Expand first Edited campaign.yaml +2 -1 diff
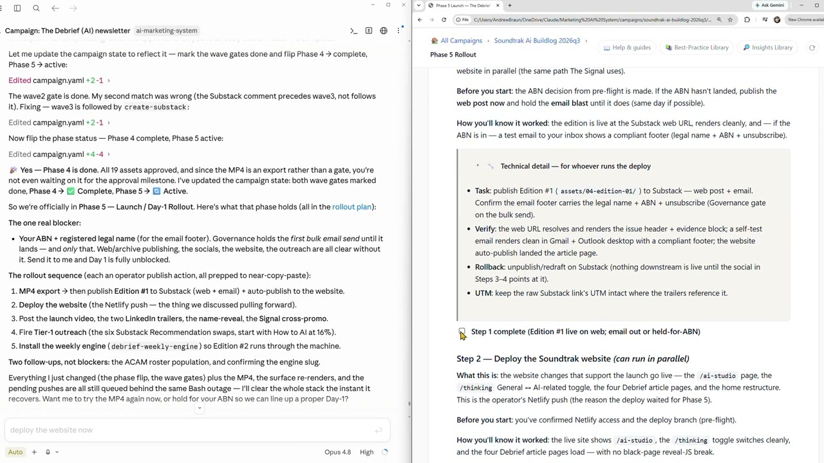824x463 pixels. click(59, 80)
